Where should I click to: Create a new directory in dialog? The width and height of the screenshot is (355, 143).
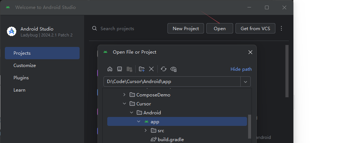[142, 69]
